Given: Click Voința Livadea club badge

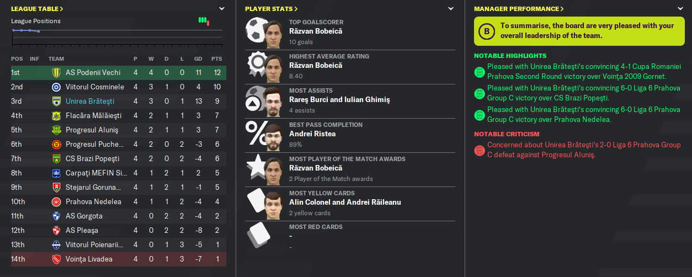Looking at the screenshot, I should pyautogui.click(x=56, y=259).
